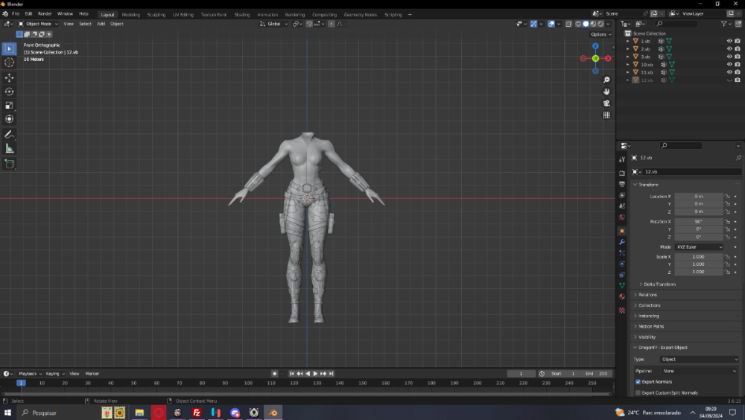
Task: Hide 1.vb using its eye icon
Action: pyautogui.click(x=729, y=41)
